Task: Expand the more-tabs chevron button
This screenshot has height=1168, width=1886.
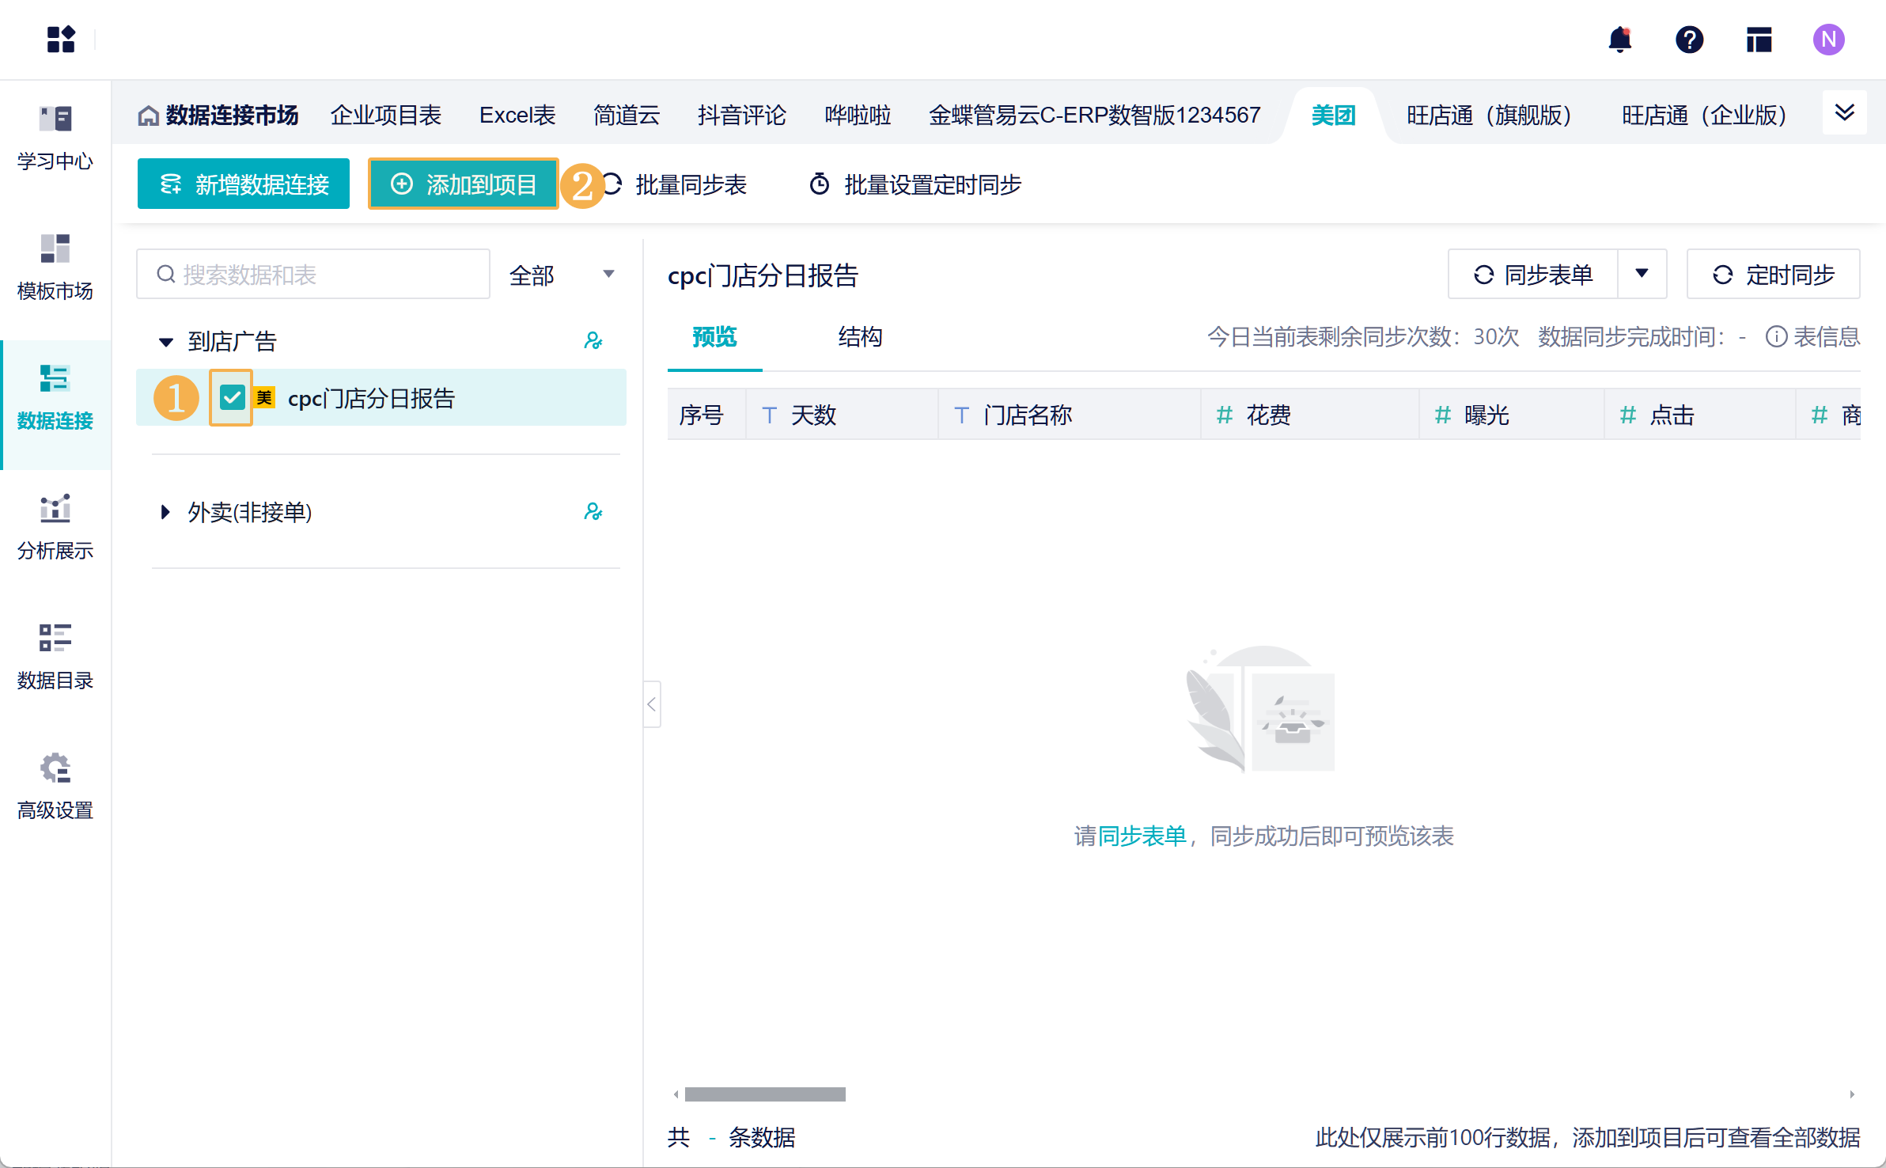Action: pyautogui.click(x=1844, y=112)
